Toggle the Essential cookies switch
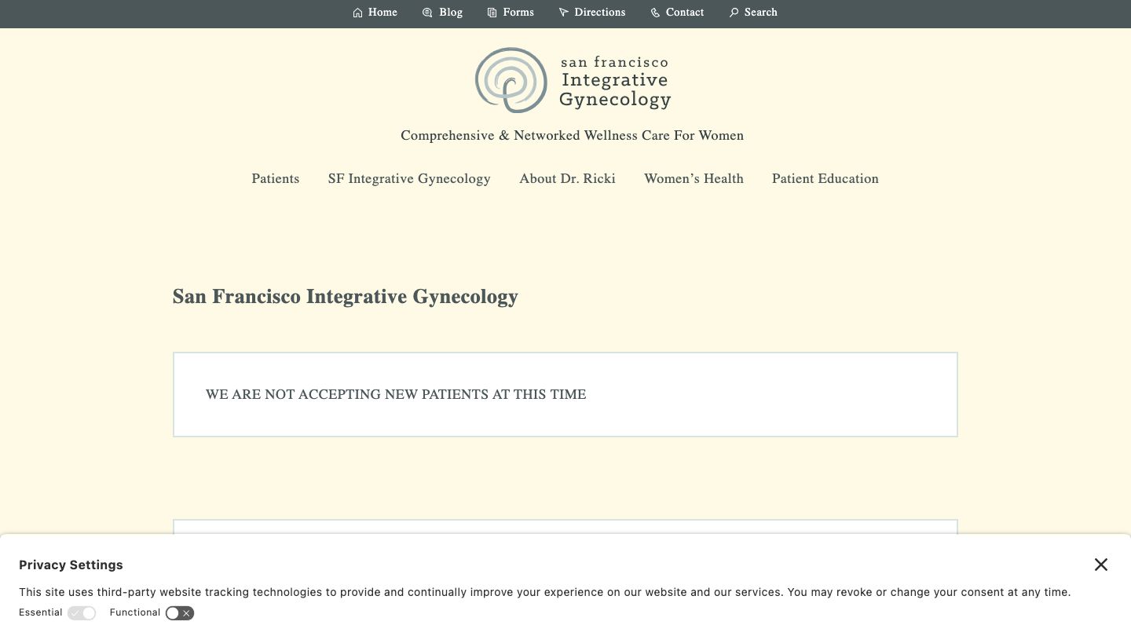Viewport: 1131px width, 636px height. (82, 613)
